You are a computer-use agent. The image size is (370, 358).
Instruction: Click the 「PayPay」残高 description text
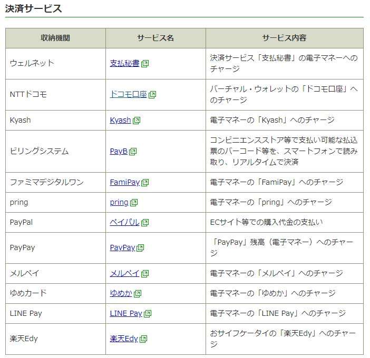281,247
